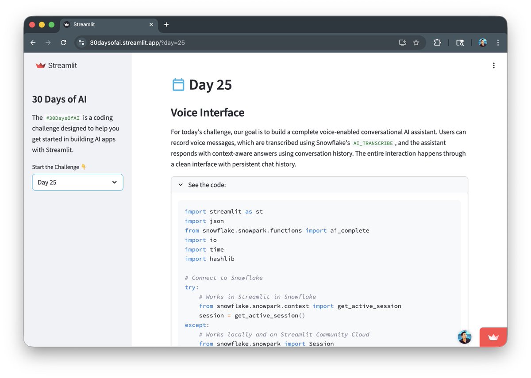Click the Streamlit Community Cloud comment line
Screen dimensions: 531x378
284,334
